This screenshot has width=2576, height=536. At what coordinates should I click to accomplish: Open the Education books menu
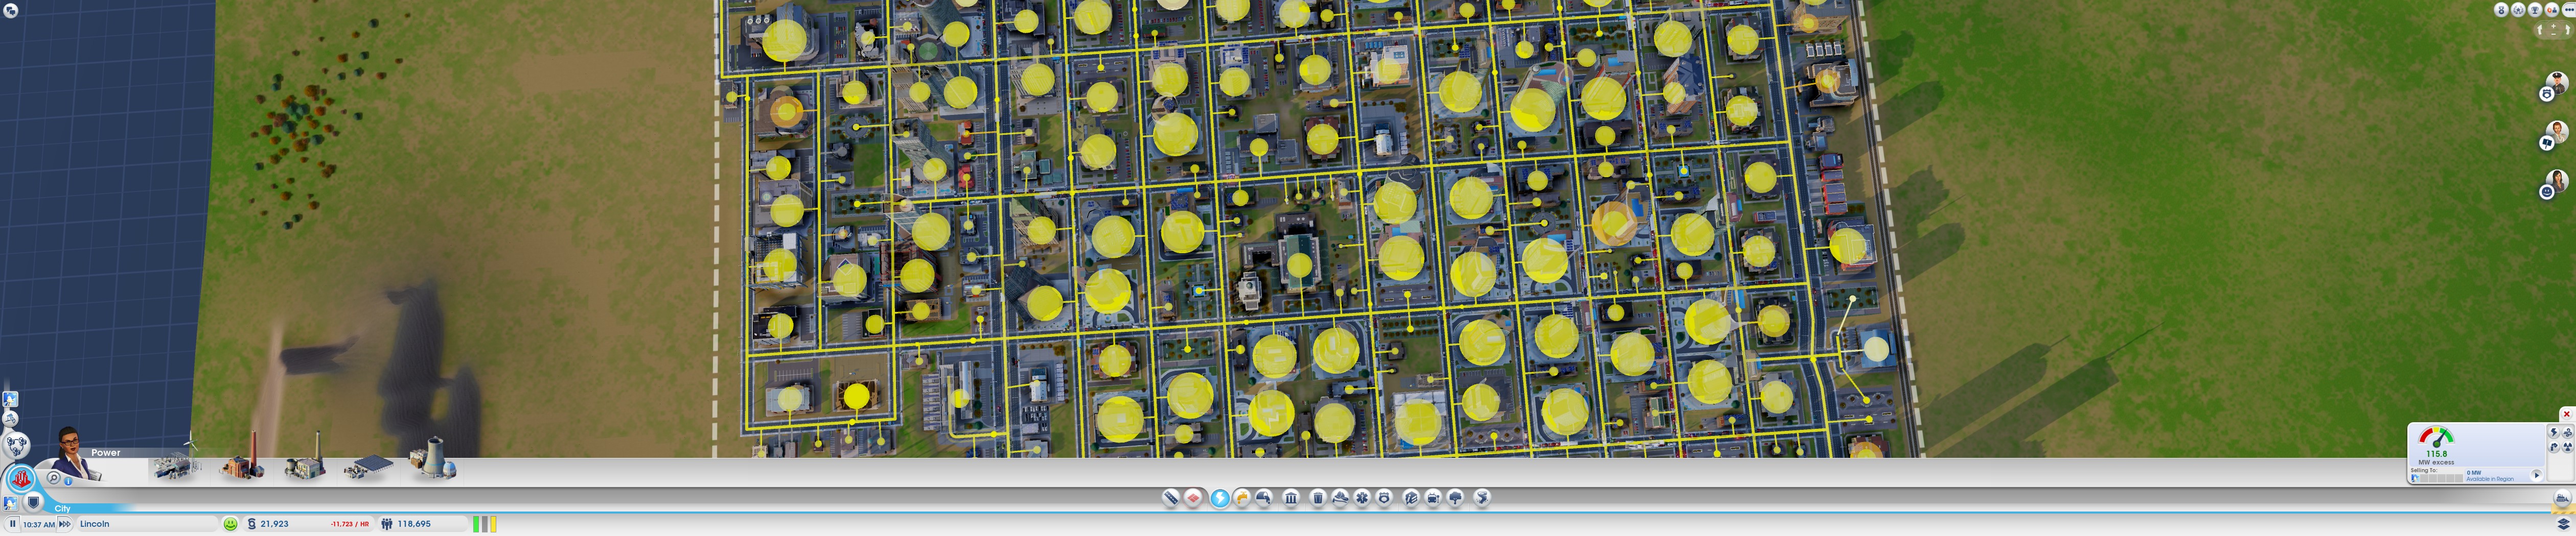pyautogui.click(x=1411, y=497)
